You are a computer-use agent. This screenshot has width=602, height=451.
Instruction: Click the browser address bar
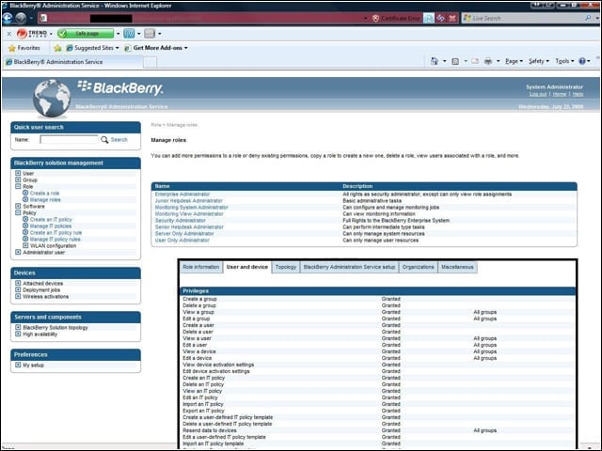(x=203, y=18)
